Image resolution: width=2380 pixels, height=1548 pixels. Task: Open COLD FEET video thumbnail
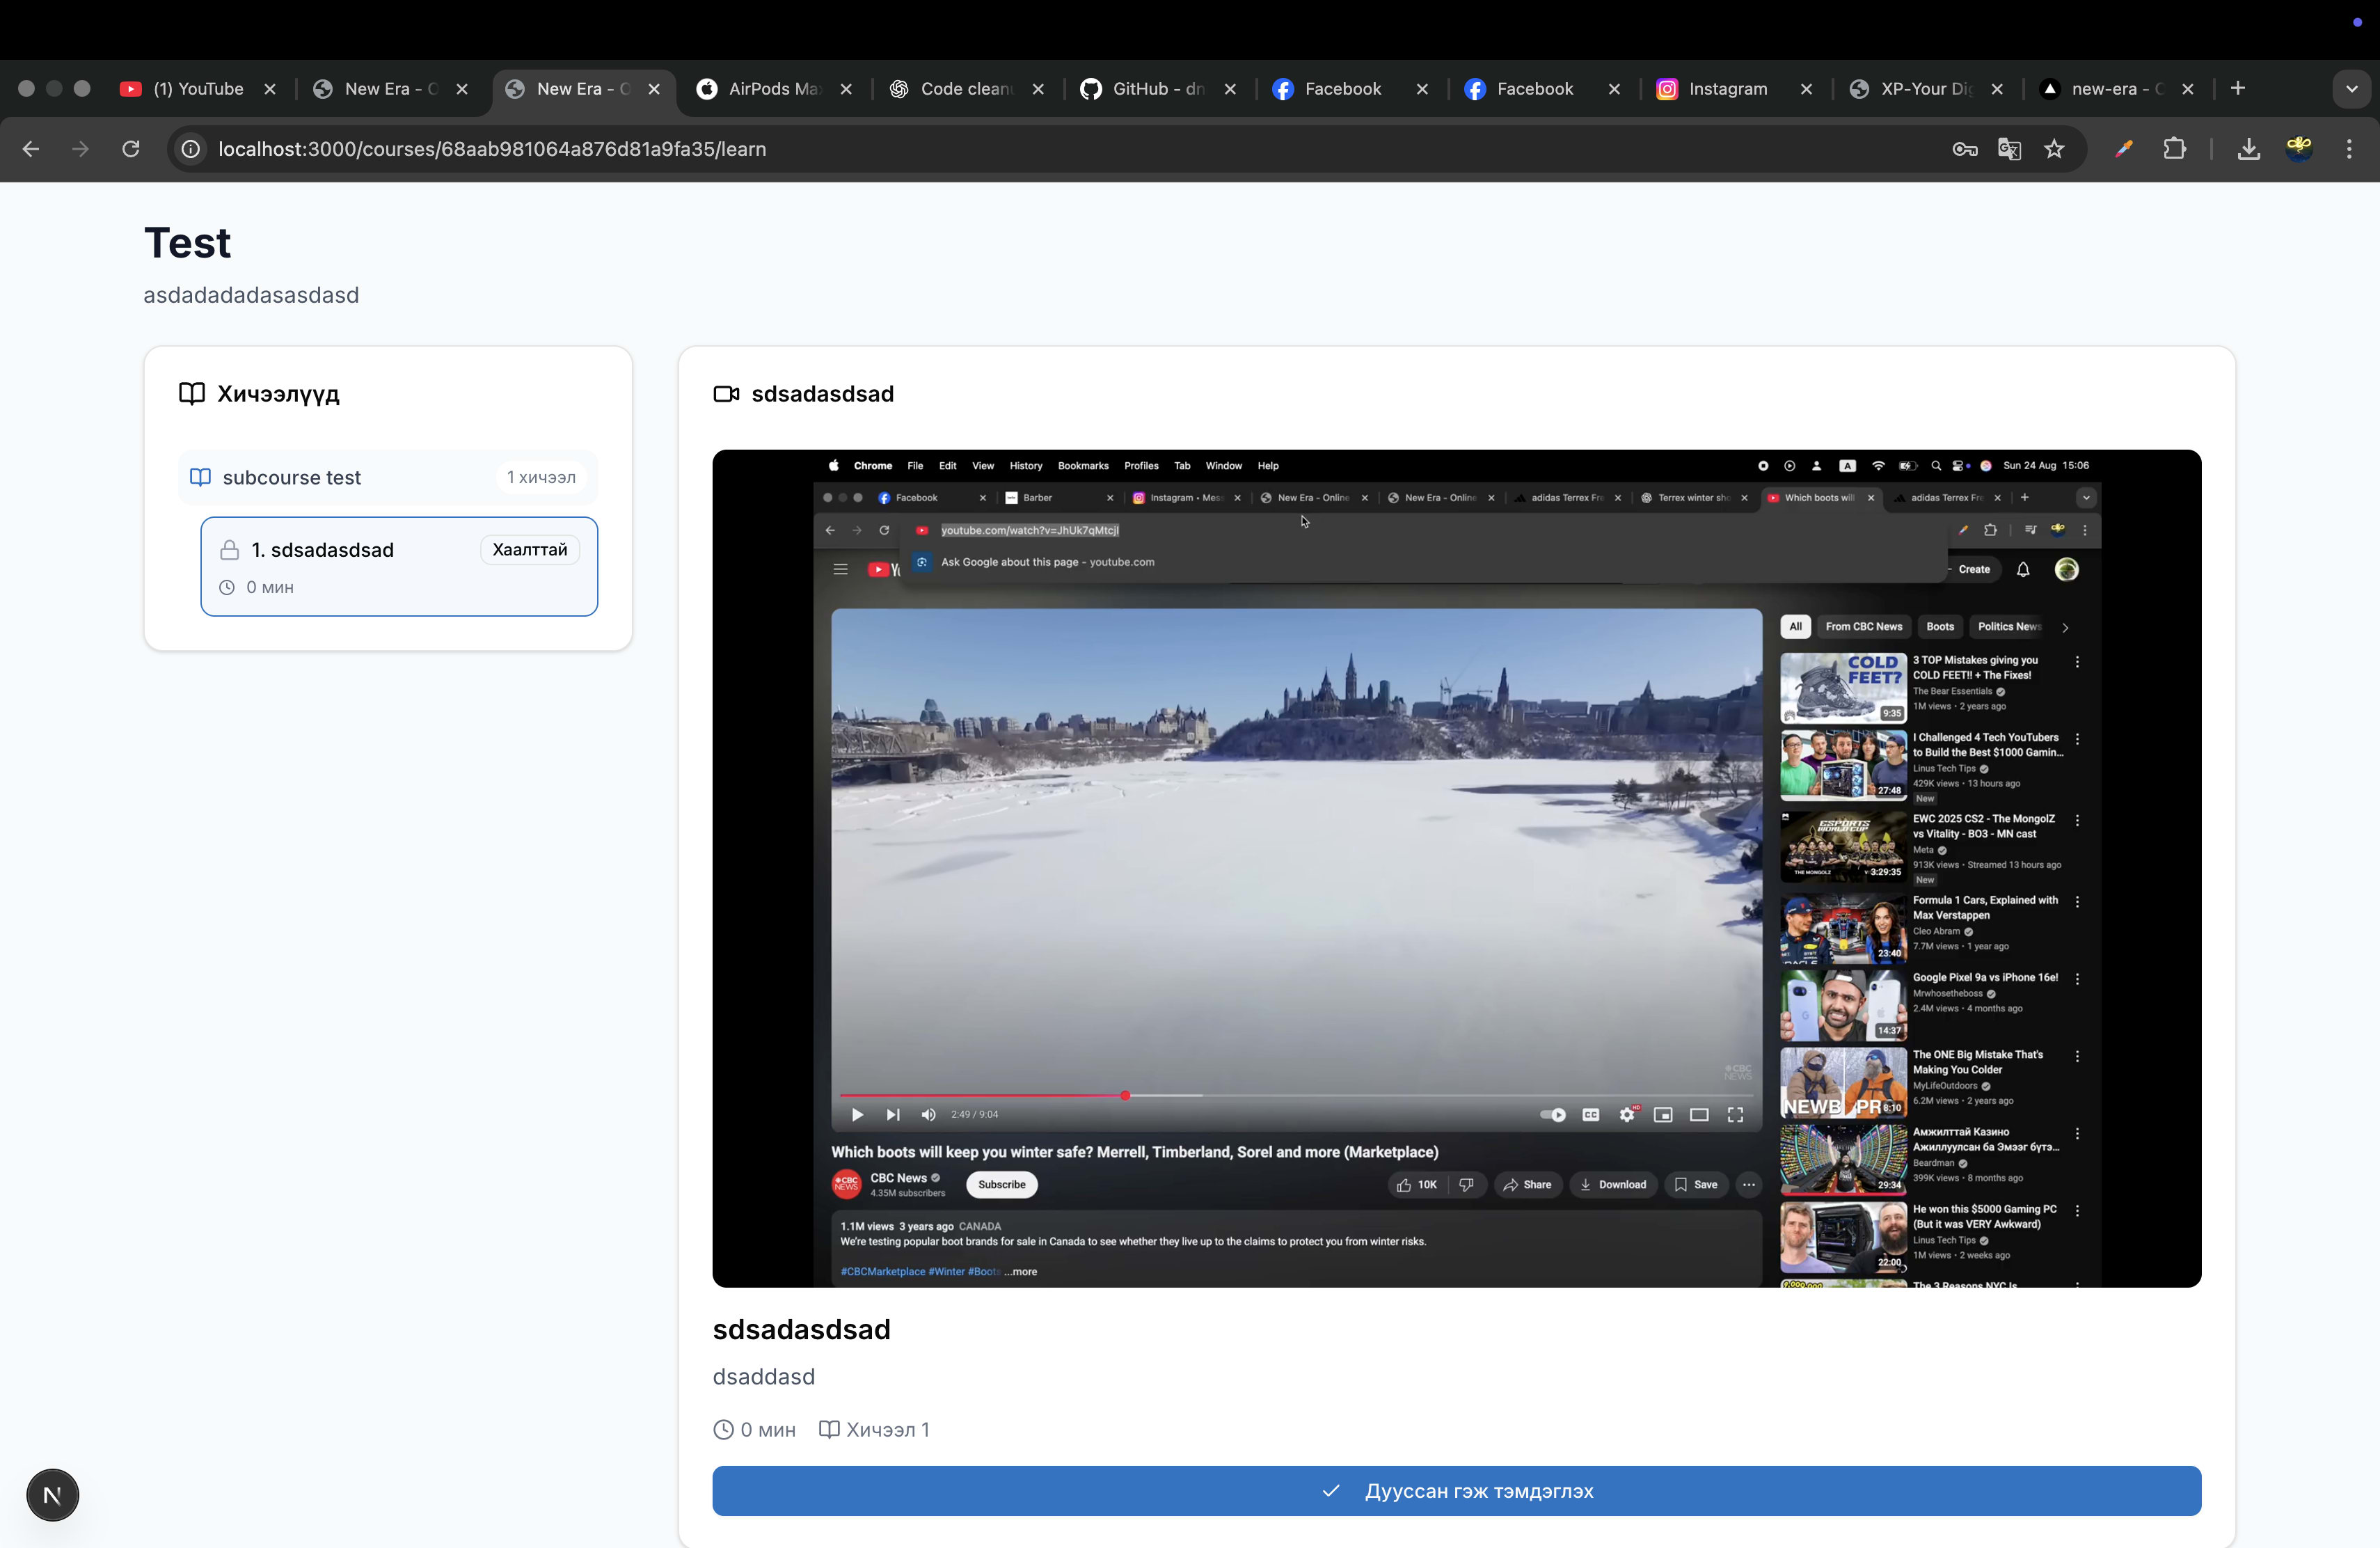pyautogui.click(x=1843, y=688)
